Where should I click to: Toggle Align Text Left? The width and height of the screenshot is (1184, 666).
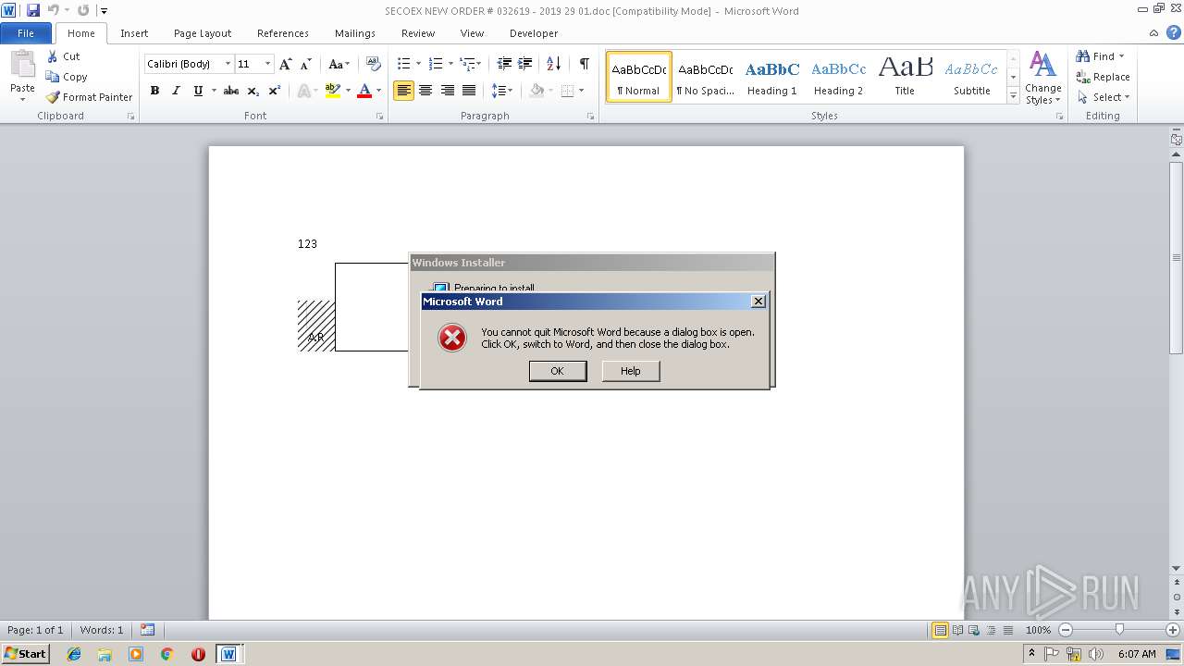pyautogui.click(x=403, y=91)
